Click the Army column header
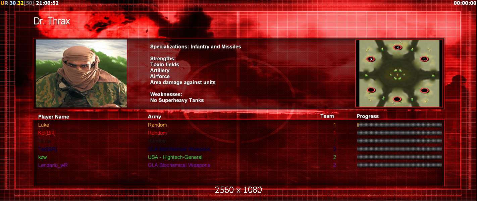Image resolution: width=477 pixels, height=201 pixels. click(x=154, y=117)
